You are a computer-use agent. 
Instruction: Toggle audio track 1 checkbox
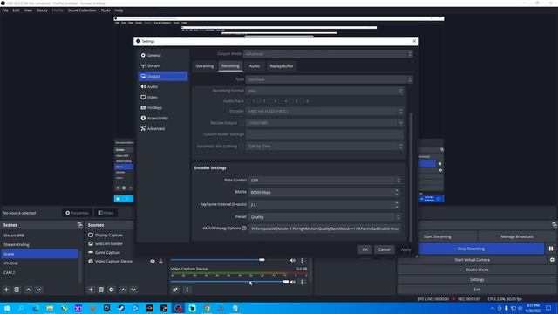[x=248, y=101]
